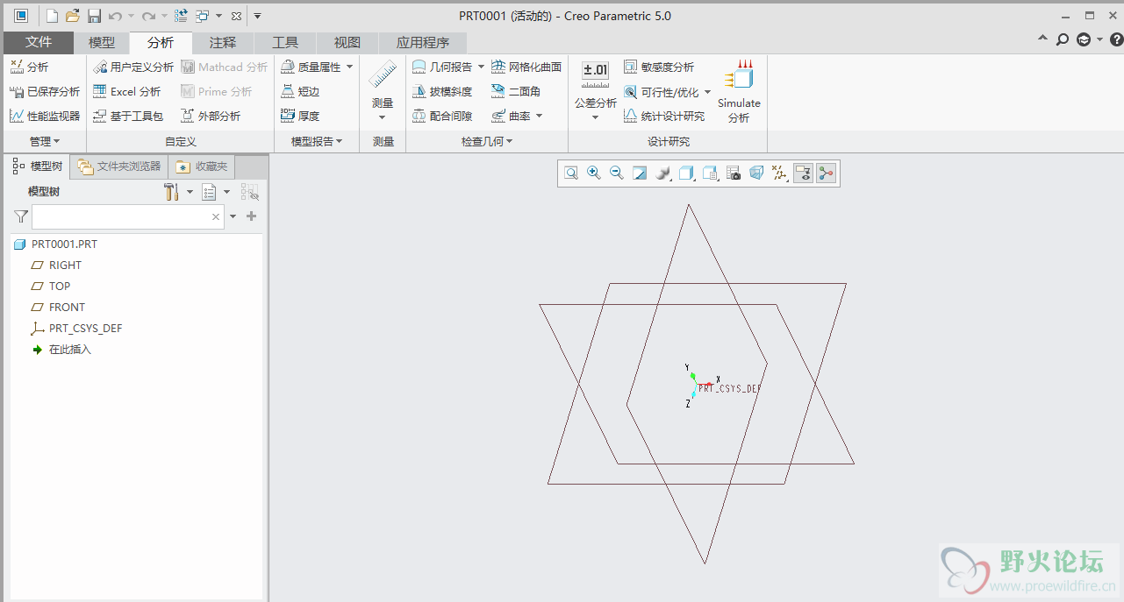Screen dimensions: 1124x602
Task: Click the Refit icon in graphics toolbar
Action: pos(571,174)
